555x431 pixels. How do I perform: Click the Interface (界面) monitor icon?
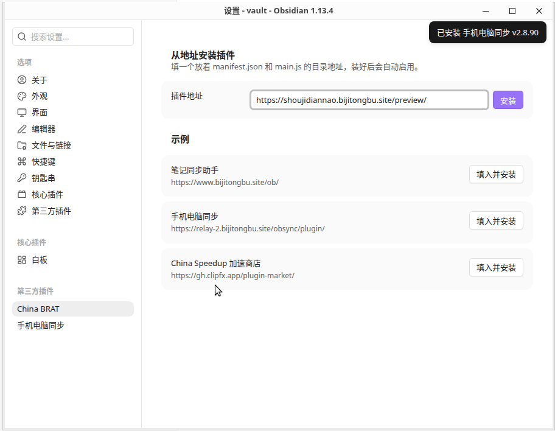coord(22,113)
